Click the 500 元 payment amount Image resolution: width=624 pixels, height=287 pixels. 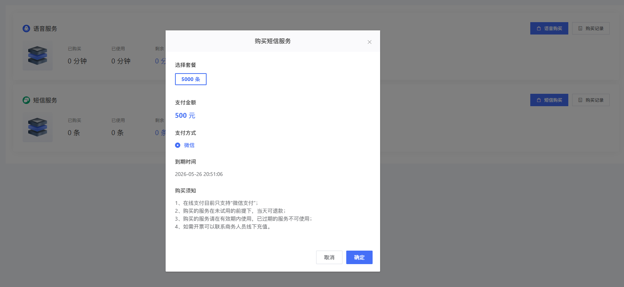(x=185, y=116)
